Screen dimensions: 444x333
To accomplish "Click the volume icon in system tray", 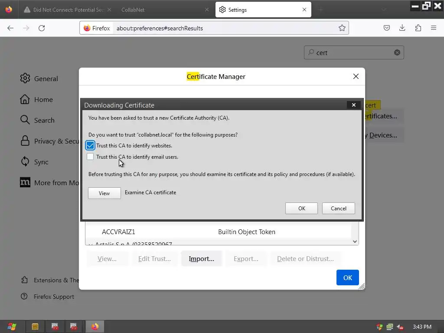I will pyautogui.click(x=400, y=327).
